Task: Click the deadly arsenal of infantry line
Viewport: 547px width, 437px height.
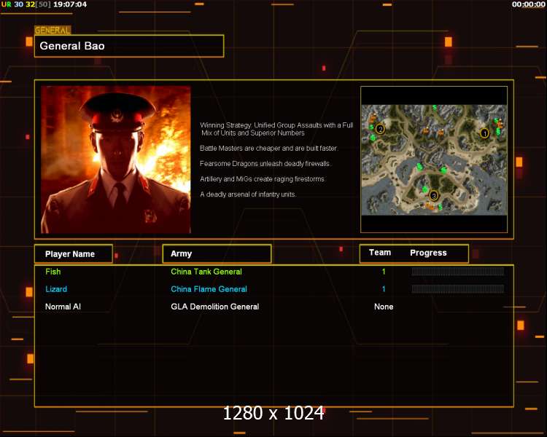Action: tap(248, 194)
